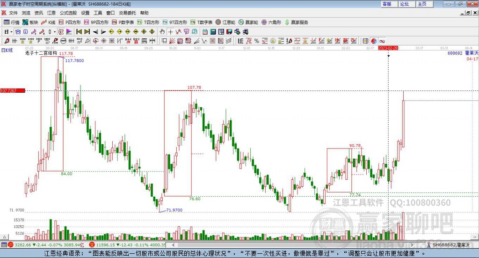
Task: Expand the candlestick style dropdown arrow
Action: 55,32
